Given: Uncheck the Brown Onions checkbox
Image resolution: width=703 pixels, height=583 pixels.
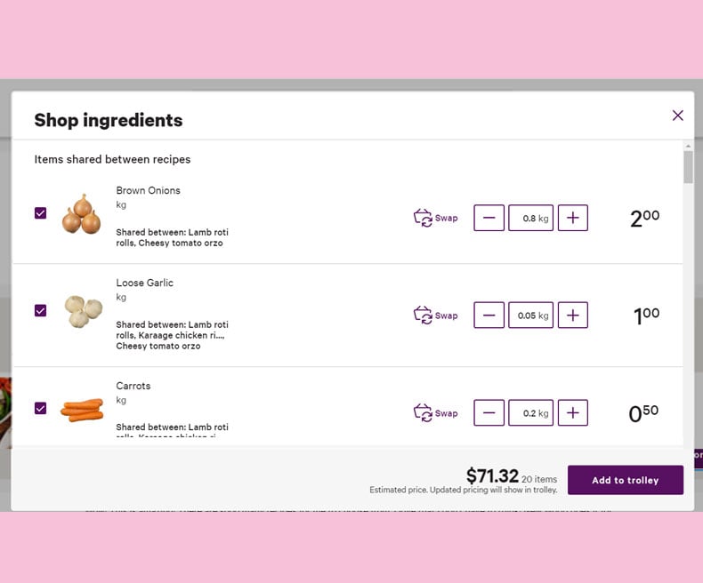Looking at the screenshot, I should click(40, 213).
